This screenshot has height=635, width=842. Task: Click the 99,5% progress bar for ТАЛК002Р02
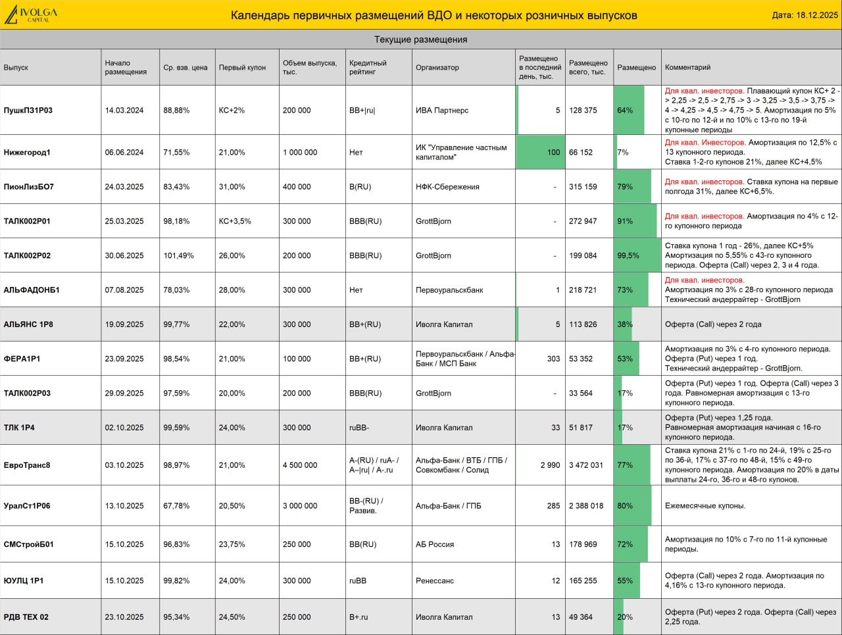pyautogui.click(x=637, y=255)
